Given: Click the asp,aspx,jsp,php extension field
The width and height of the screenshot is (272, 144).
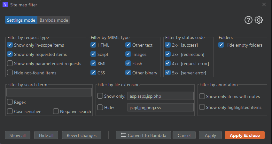Looking at the screenshot, I should pyautogui.click(x=160, y=96).
